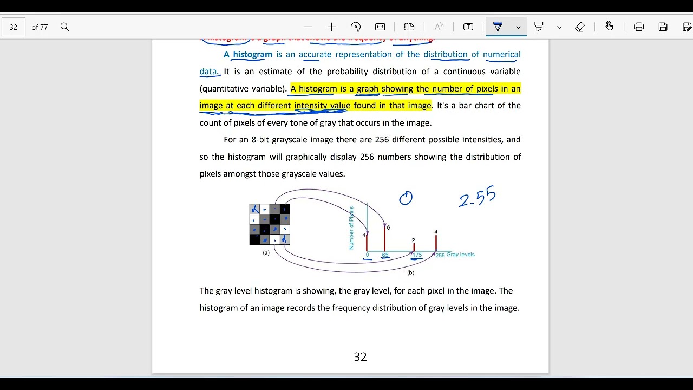The height and width of the screenshot is (390, 693).
Task: Open the find in document search
Action: [64, 27]
